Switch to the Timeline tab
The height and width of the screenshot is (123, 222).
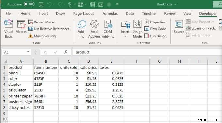[149, 13]
